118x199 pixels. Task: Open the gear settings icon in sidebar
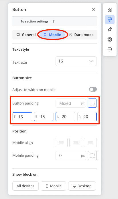point(110,39)
